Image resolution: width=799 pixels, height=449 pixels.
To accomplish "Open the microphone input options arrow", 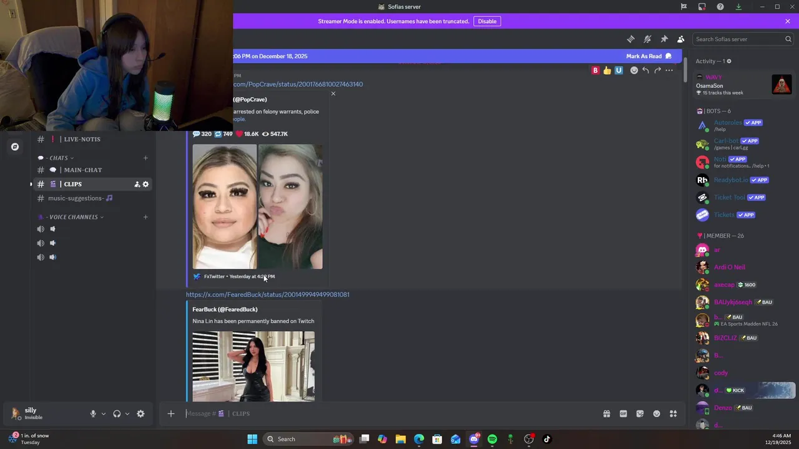I will 104,413.
